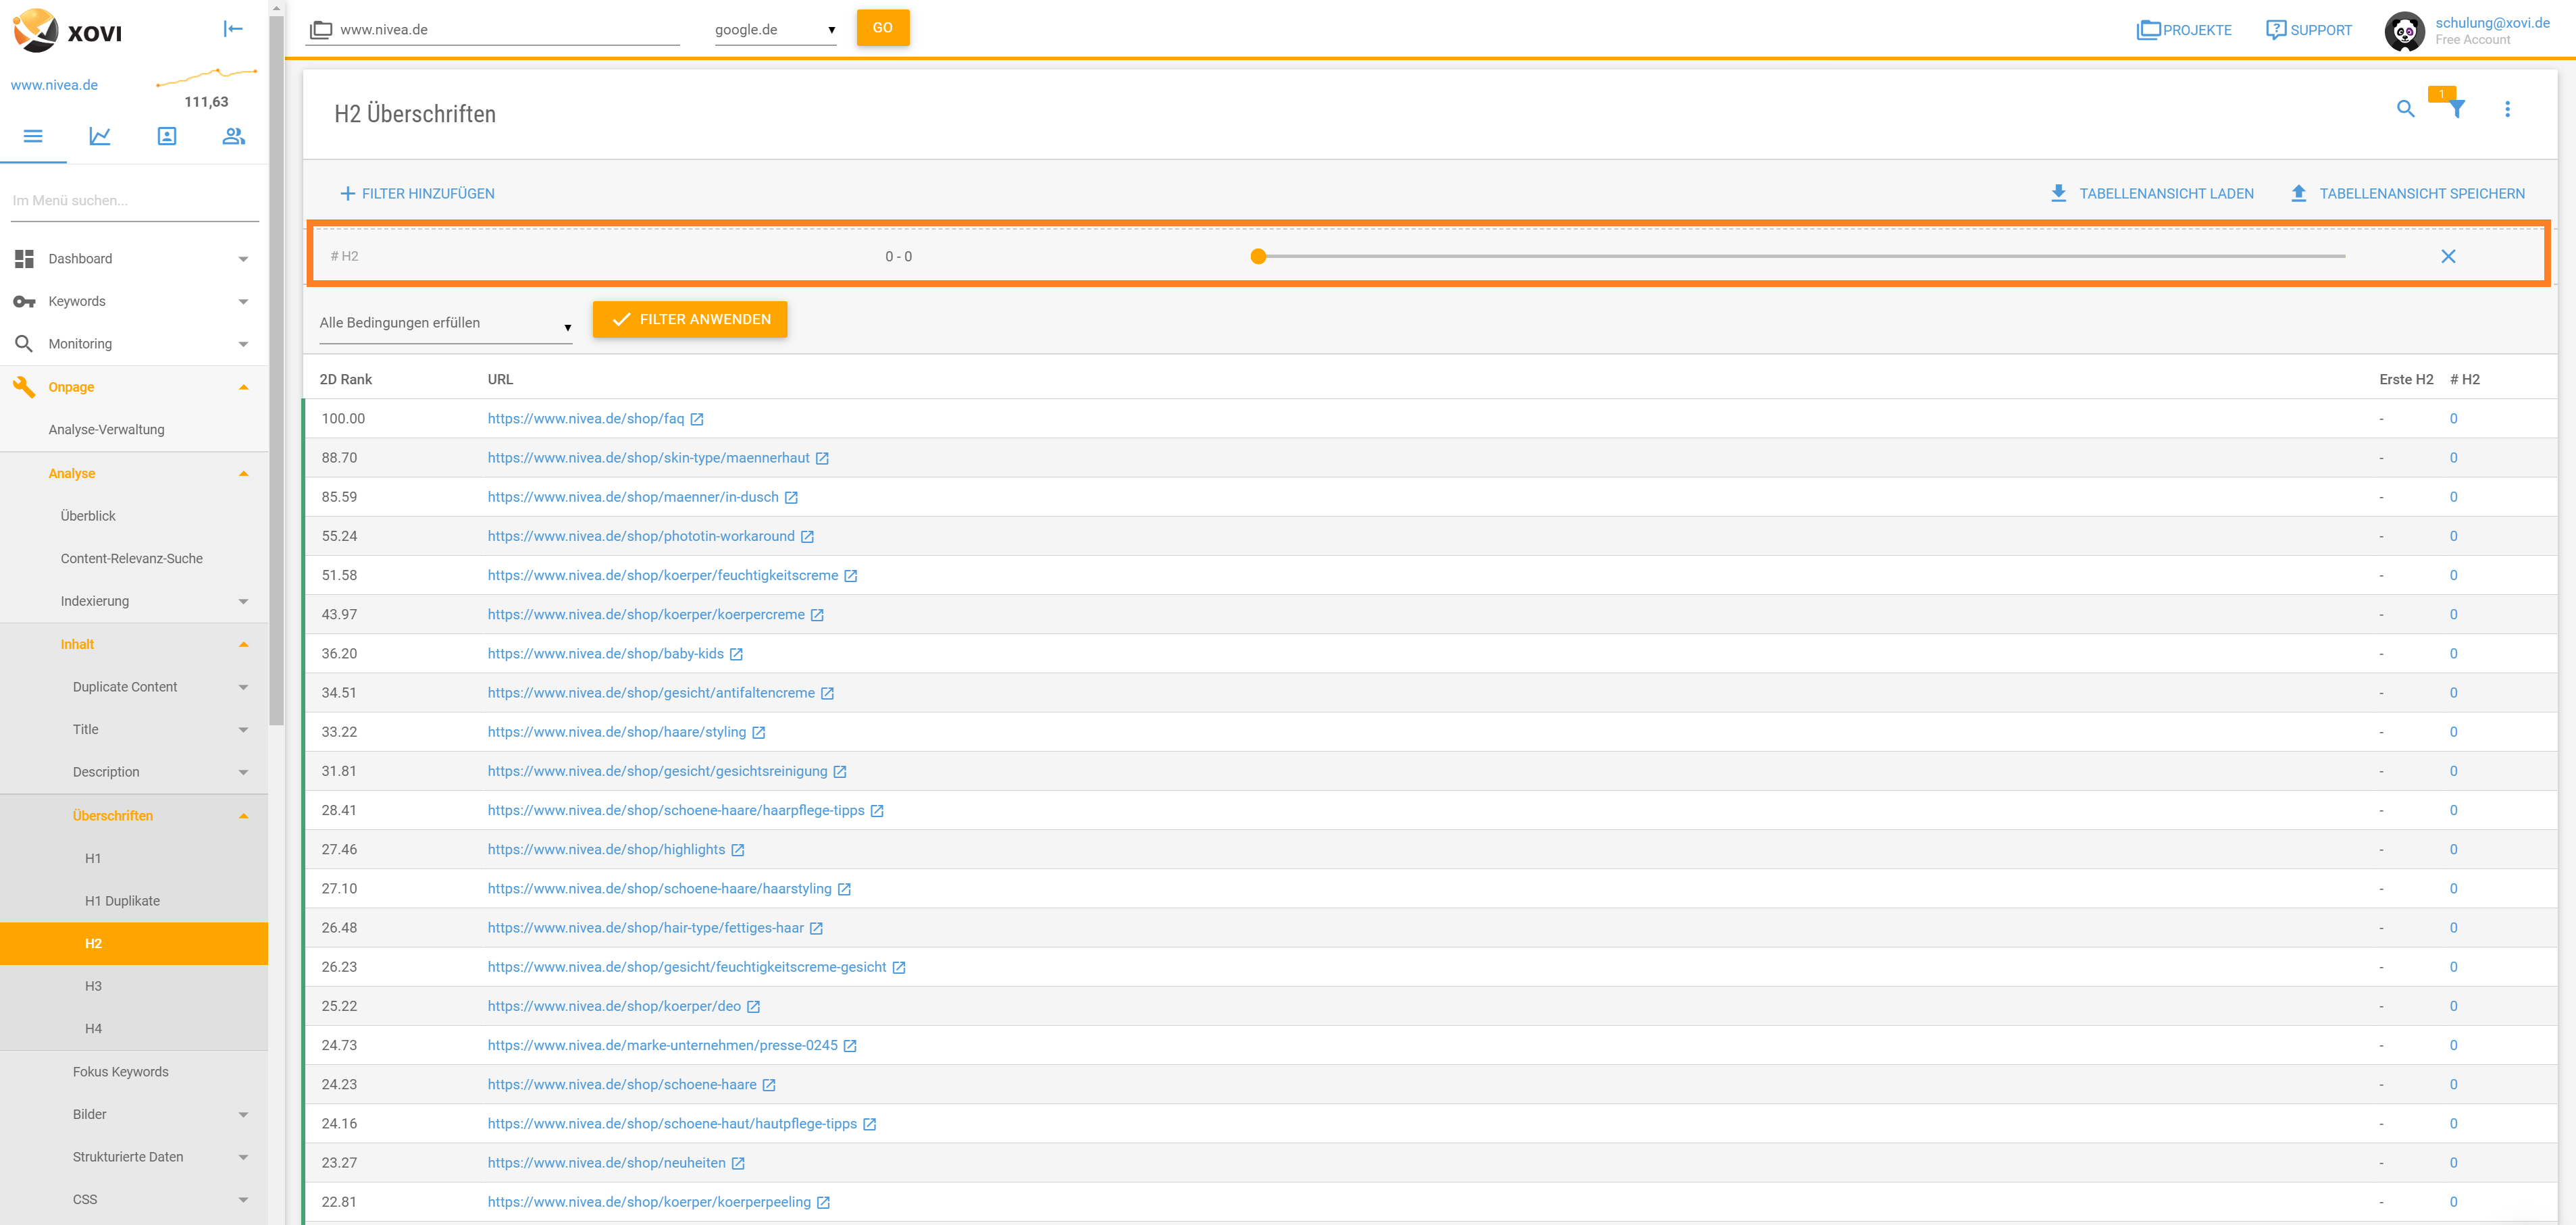The image size is (2576, 1225).
Task: Click Filter anwenden button
Action: coord(690,319)
